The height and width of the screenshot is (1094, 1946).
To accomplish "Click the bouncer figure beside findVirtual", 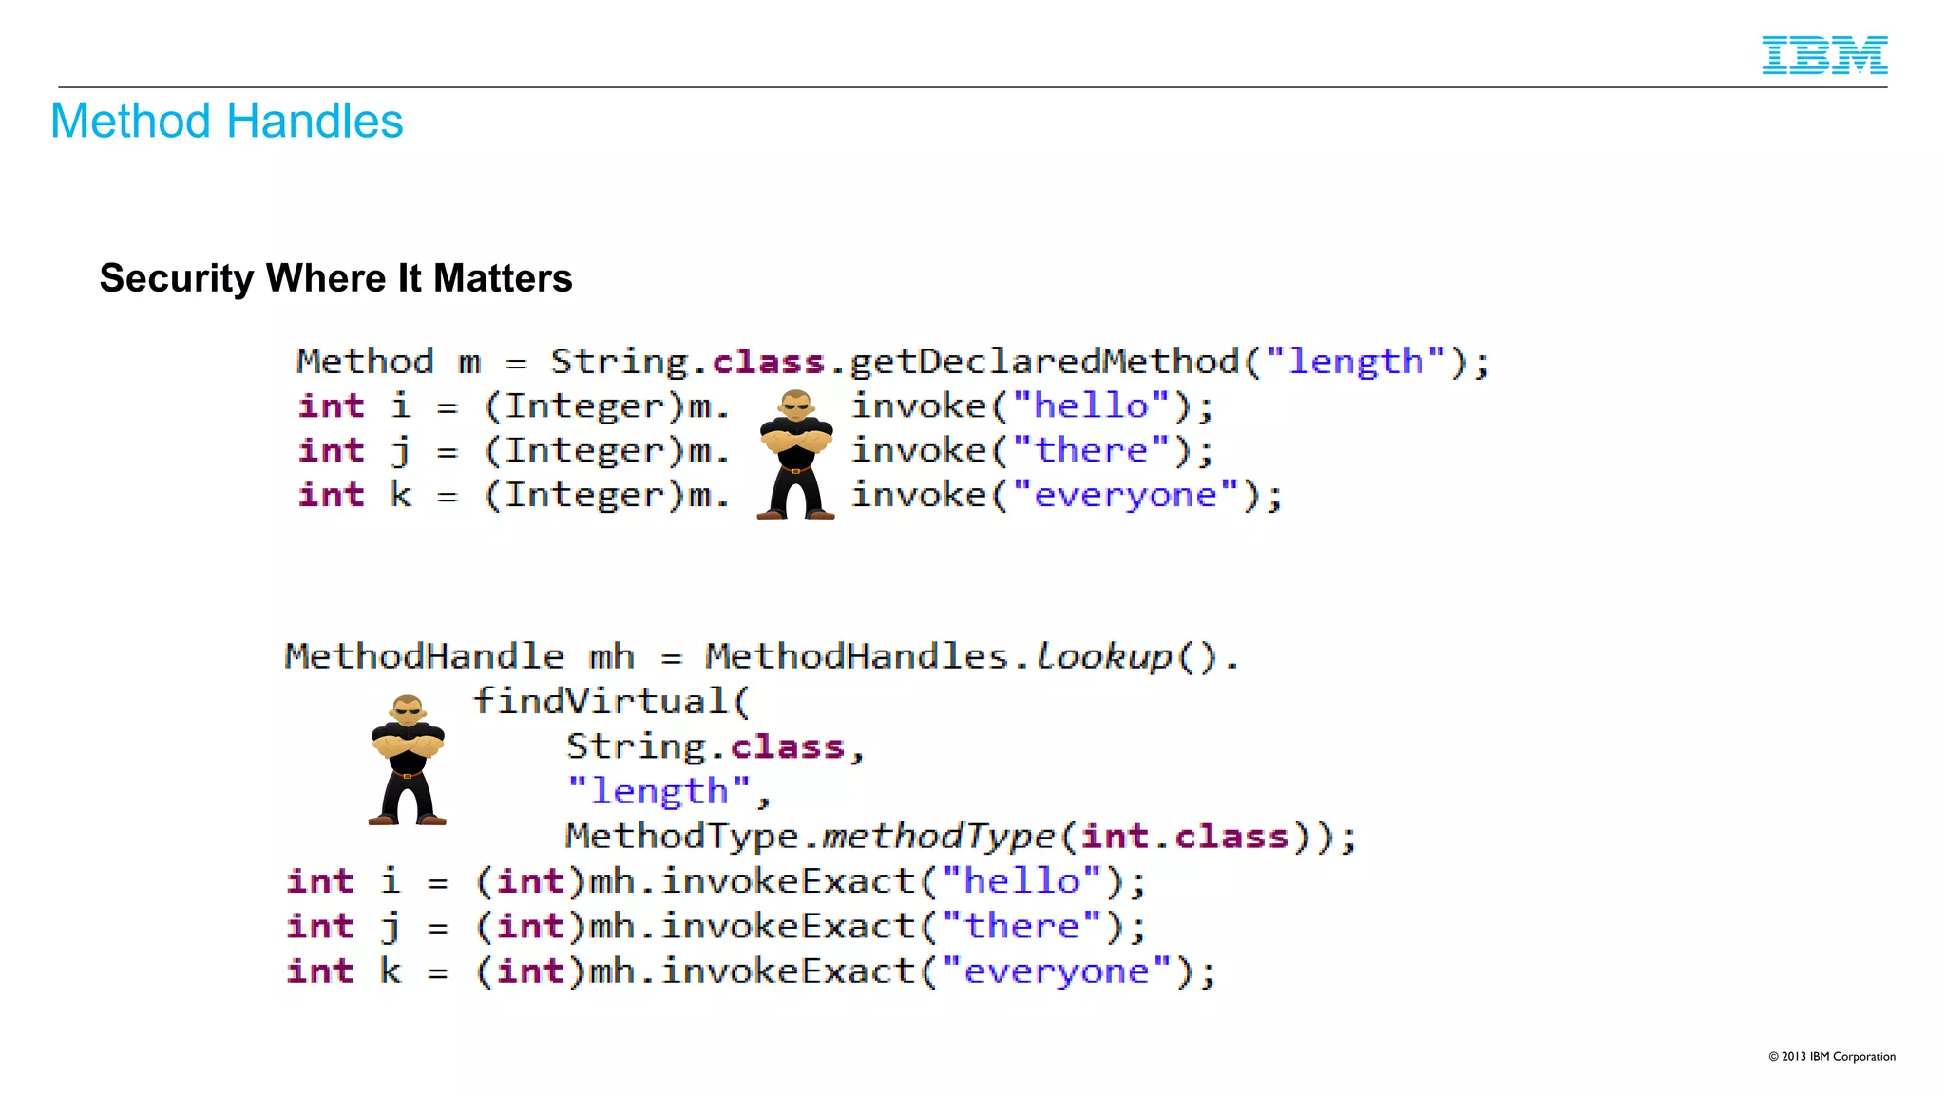I will click(x=408, y=759).
